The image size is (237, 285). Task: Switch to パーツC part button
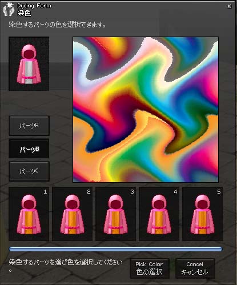click(x=29, y=171)
